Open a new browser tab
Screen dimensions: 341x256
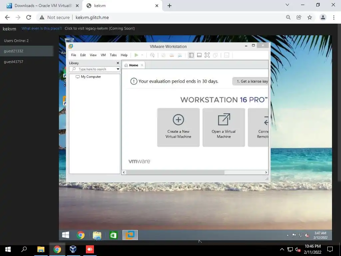point(170,6)
